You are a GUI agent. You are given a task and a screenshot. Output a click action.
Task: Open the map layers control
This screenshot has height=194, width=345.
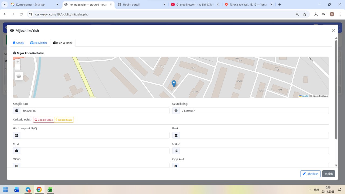19,76
